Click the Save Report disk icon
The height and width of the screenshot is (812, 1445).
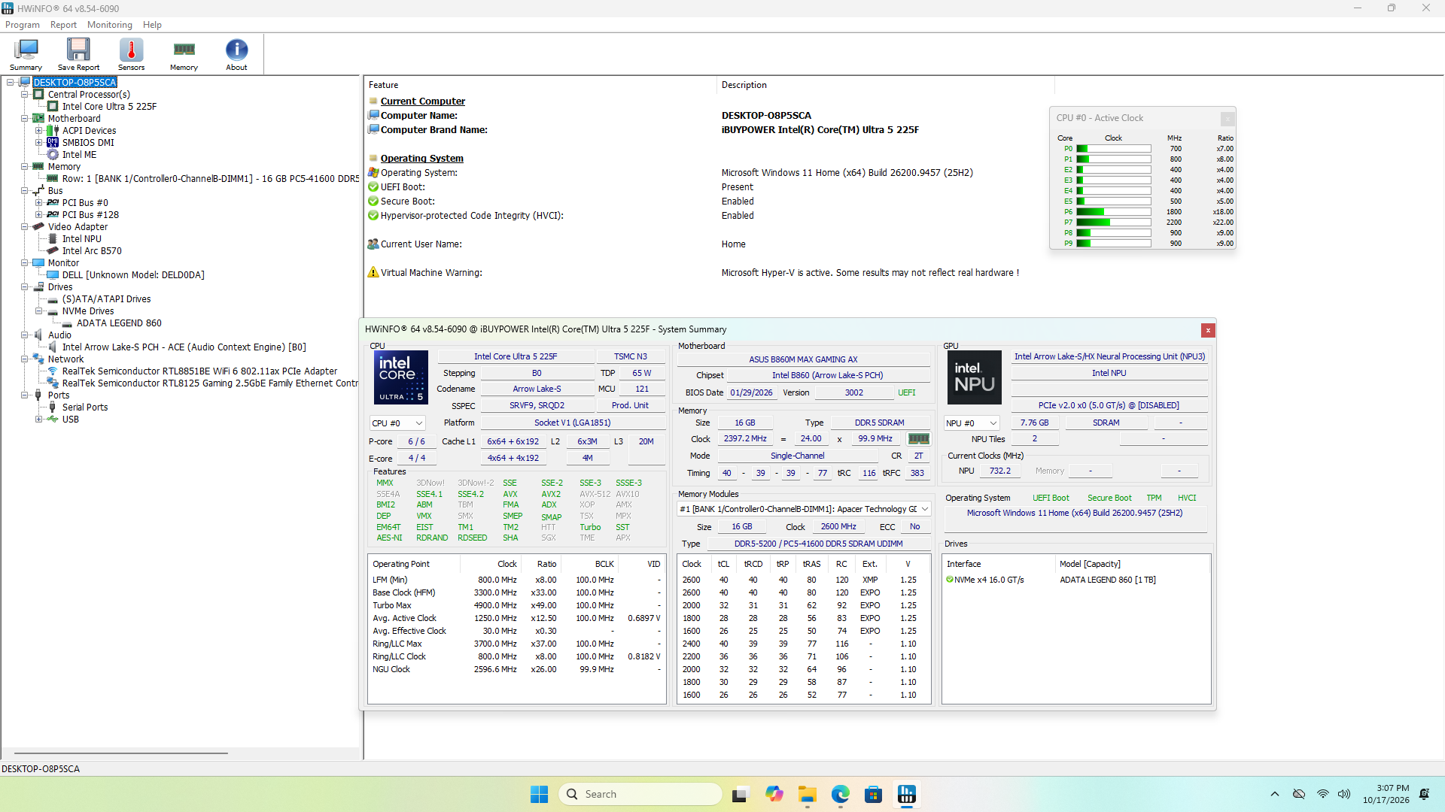tap(78, 53)
